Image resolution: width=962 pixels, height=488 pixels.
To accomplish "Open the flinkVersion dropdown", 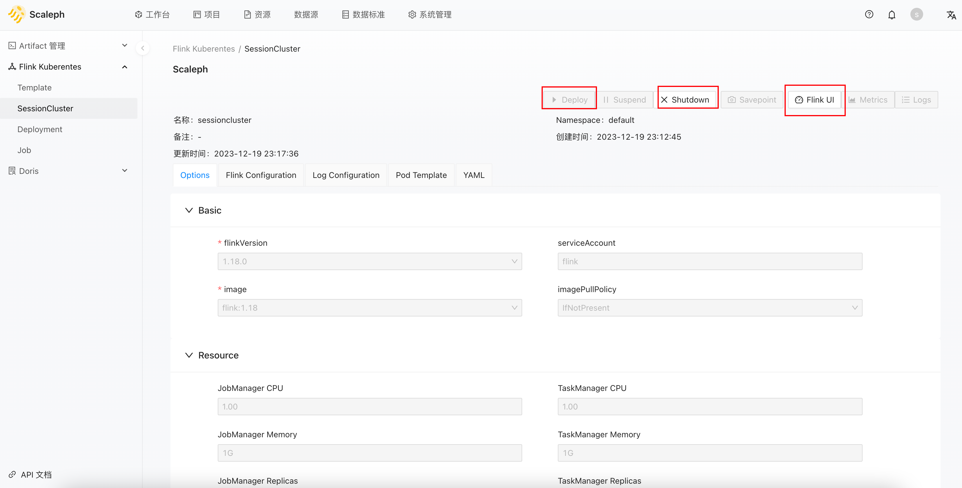I will [370, 261].
